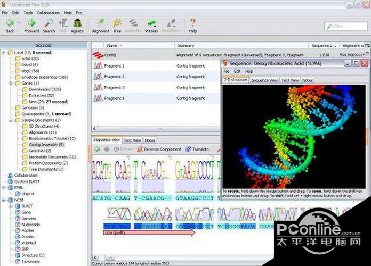Run the Alignment tool
Image resolution: width=371 pixels, height=266 pixels.
coord(100,22)
